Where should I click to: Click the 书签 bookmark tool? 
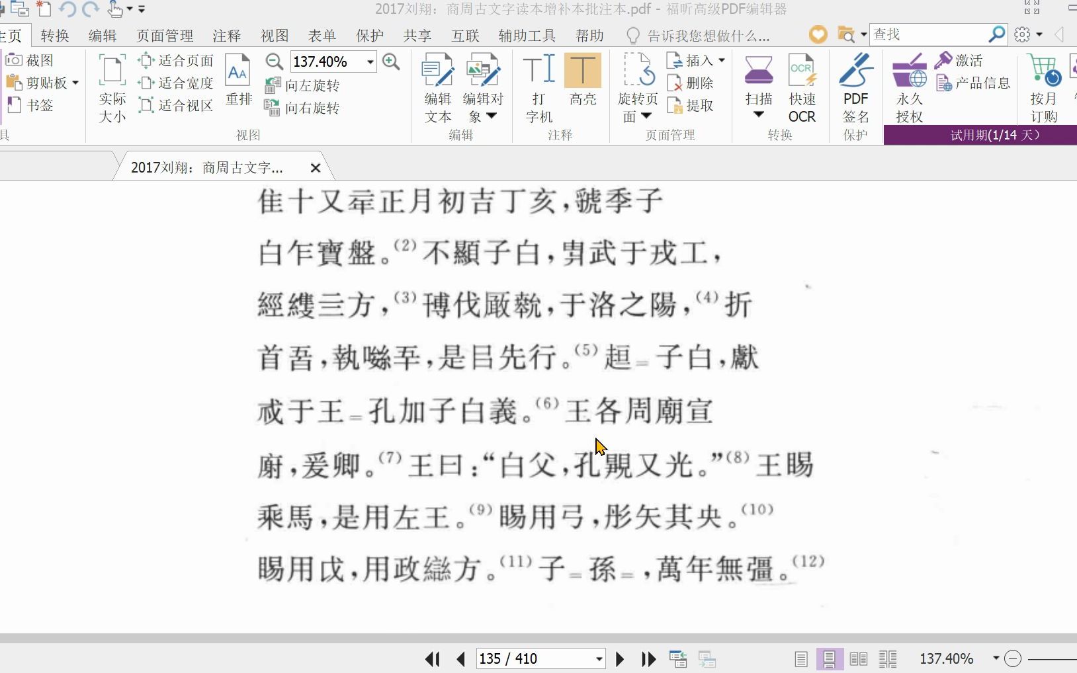point(30,105)
